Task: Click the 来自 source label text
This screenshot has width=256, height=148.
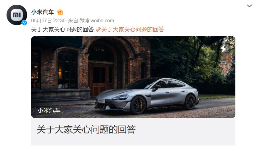Action: [x=73, y=21]
